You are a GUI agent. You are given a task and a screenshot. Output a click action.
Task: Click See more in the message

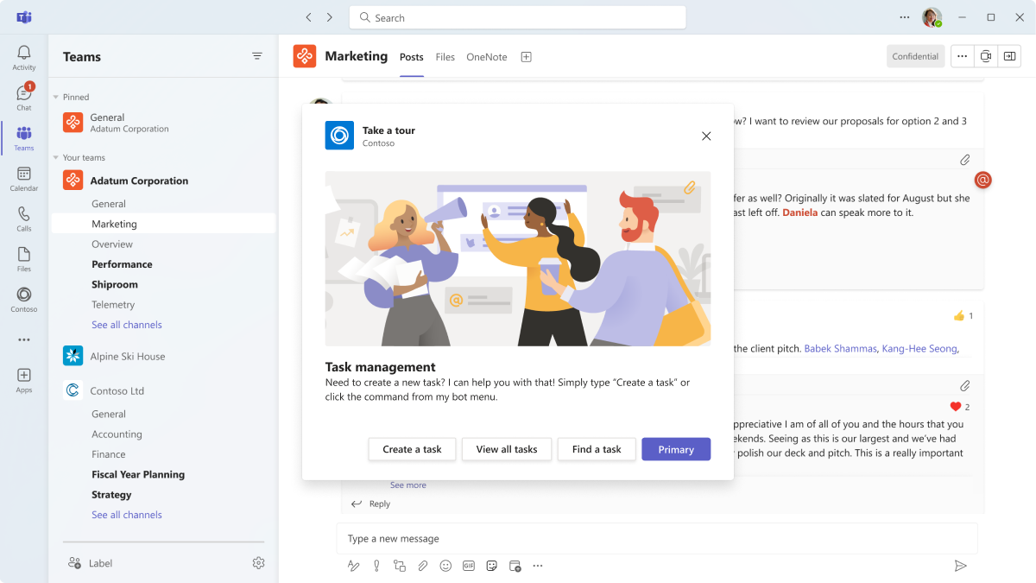coord(408,485)
